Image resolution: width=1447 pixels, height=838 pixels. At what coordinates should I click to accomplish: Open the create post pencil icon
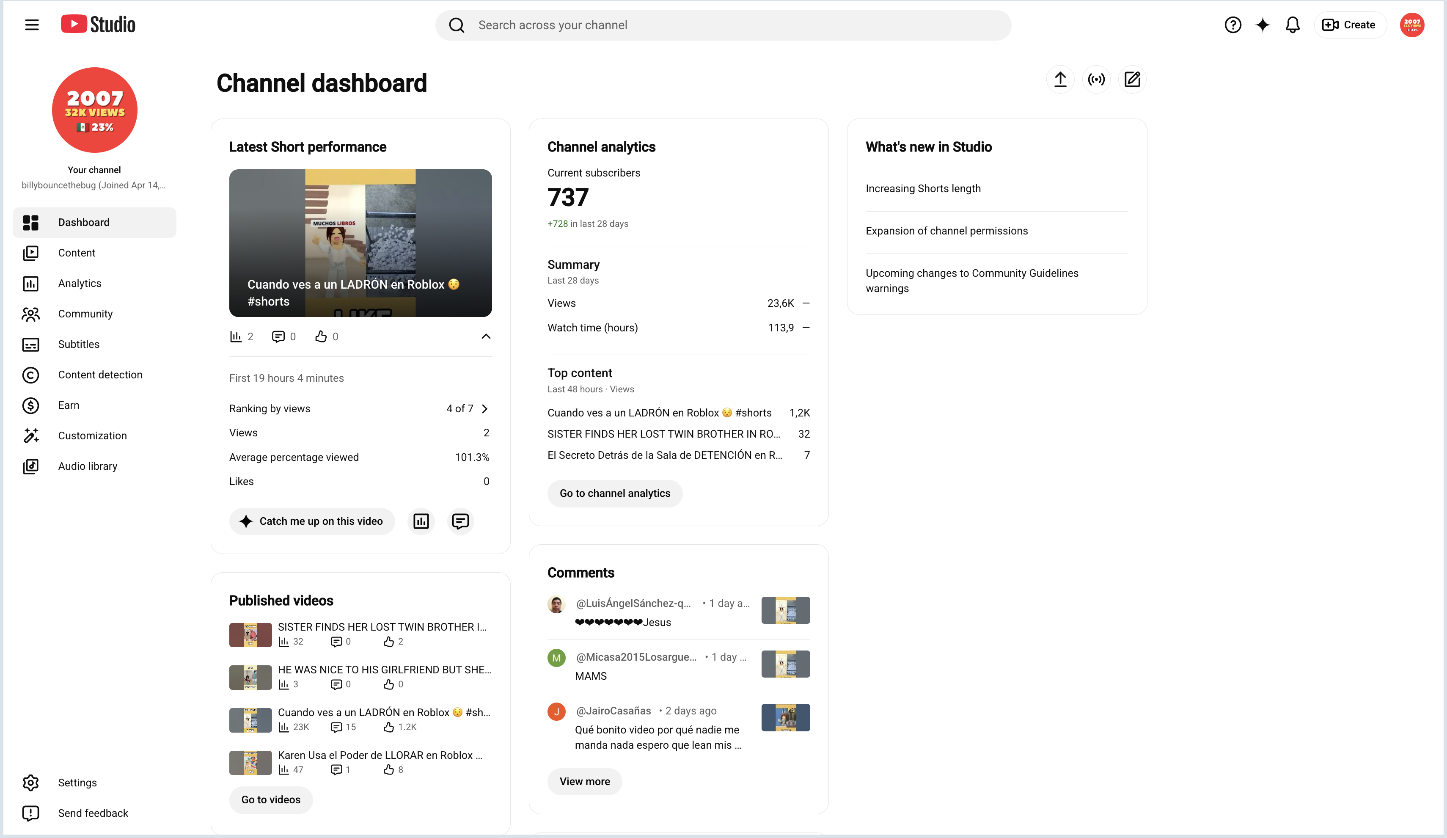pos(1132,79)
